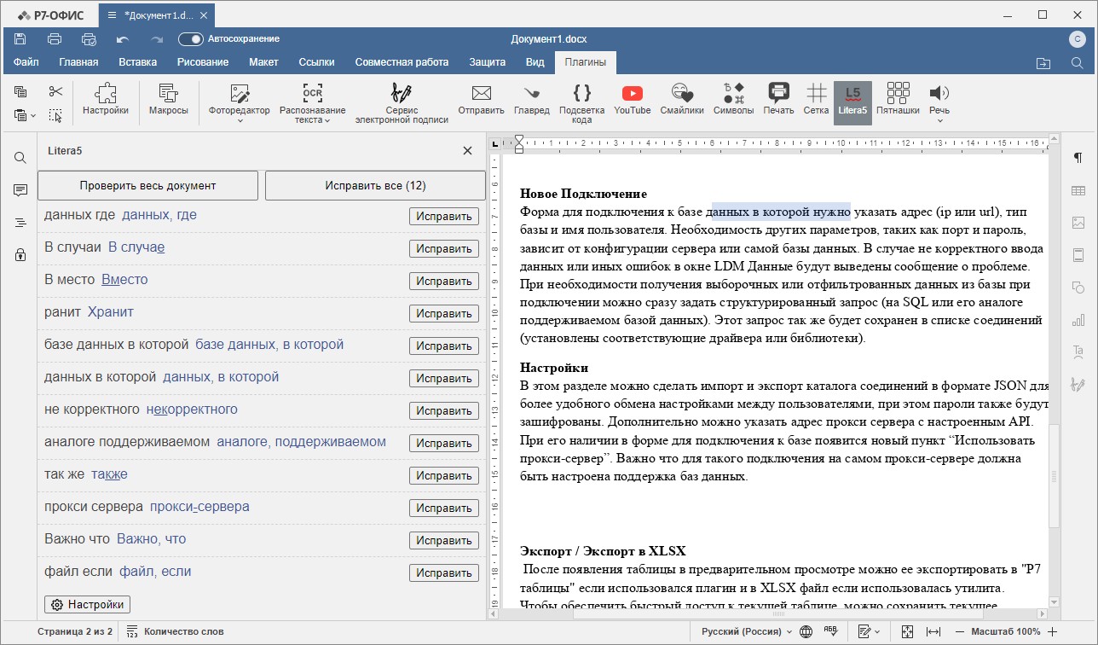
Task: Click the zoom in plus button
Action: 1053,632
